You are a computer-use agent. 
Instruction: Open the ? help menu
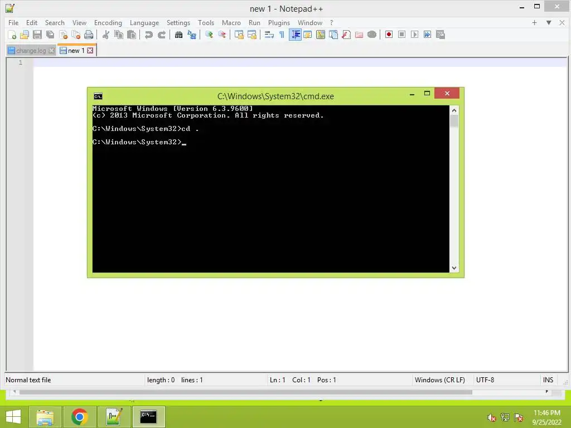pyautogui.click(x=331, y=22)
